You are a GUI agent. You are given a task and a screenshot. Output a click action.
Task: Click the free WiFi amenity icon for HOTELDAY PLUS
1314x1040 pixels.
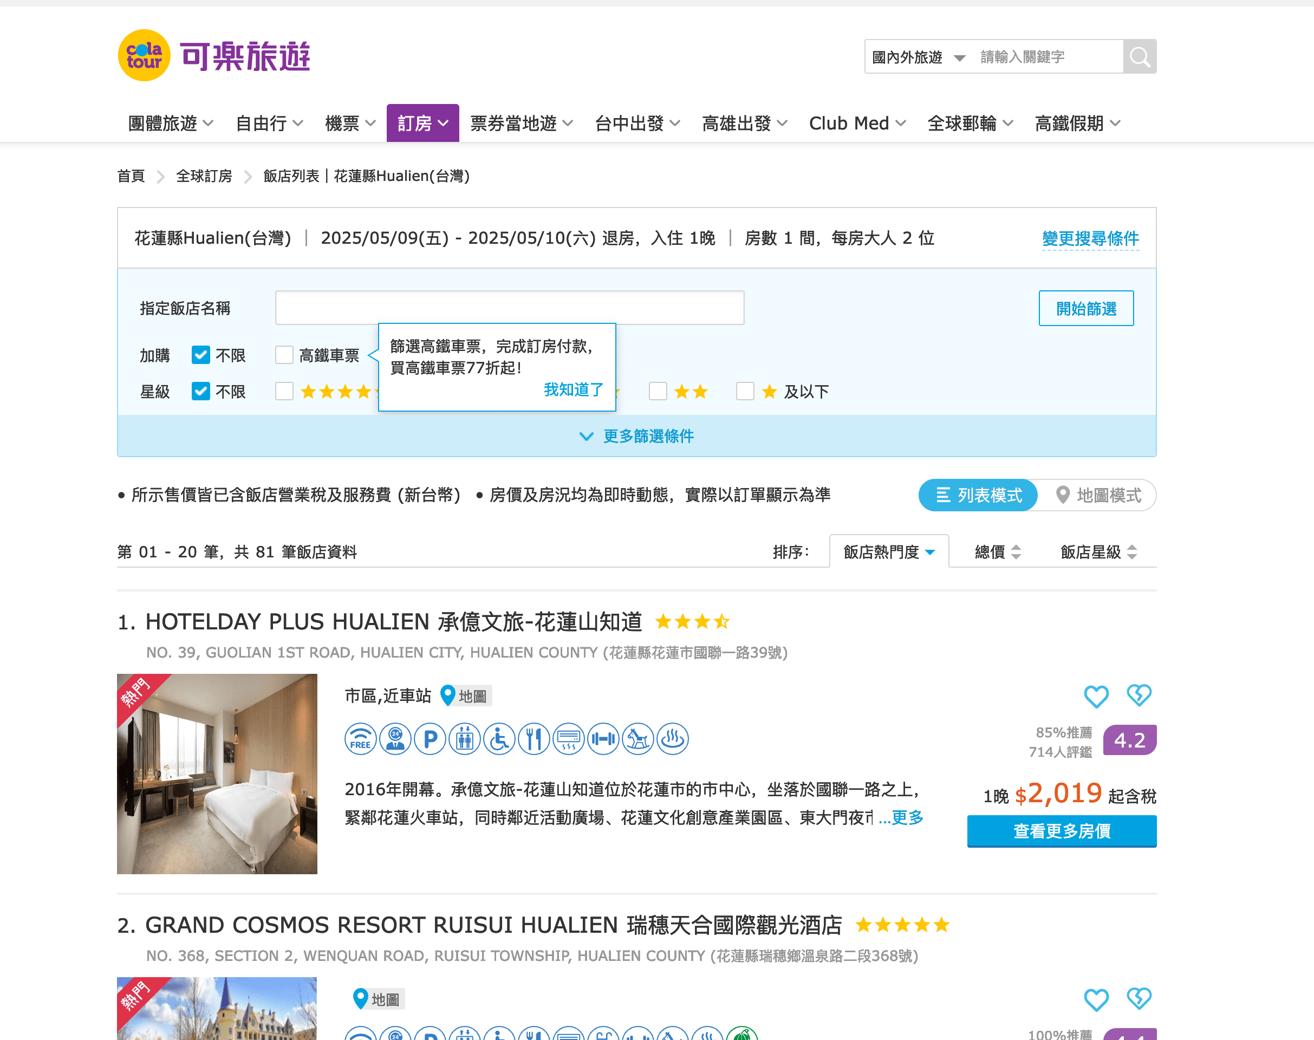click(361, 739)
